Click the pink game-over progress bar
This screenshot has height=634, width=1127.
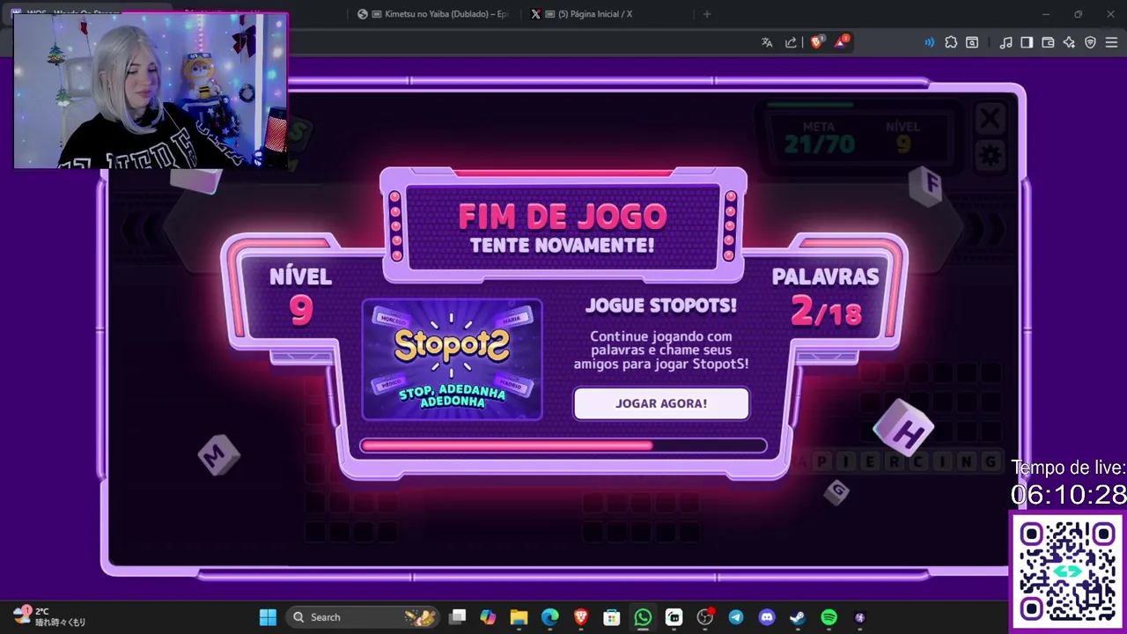point(563,446)
